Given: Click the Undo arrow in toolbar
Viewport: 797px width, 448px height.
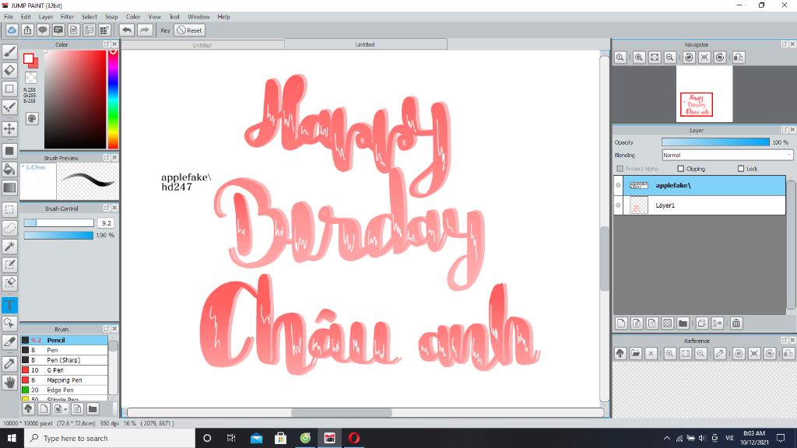Looking at the screenshot, I should 127,30.
